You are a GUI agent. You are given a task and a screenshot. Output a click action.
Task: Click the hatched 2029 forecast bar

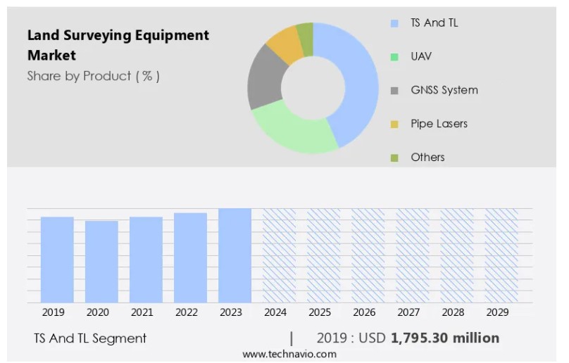[x=501, y=255]
